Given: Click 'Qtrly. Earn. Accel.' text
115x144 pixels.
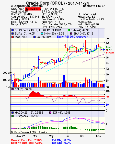Looking at the screenshot, I should 52,27.
